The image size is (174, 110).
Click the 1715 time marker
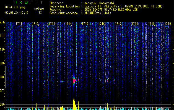click(85, 24)
